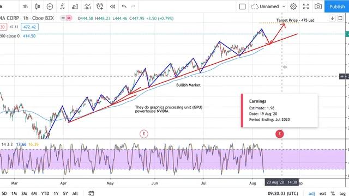Toggle ext extended hours

(x=323, y=194)
